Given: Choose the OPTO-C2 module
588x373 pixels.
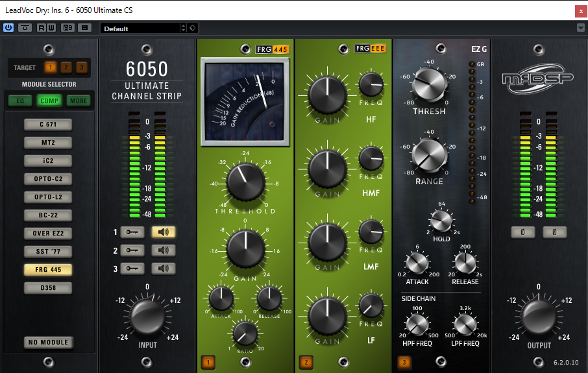Looking at the screenshot, I should pyautogui.click(x=48, y=179).
